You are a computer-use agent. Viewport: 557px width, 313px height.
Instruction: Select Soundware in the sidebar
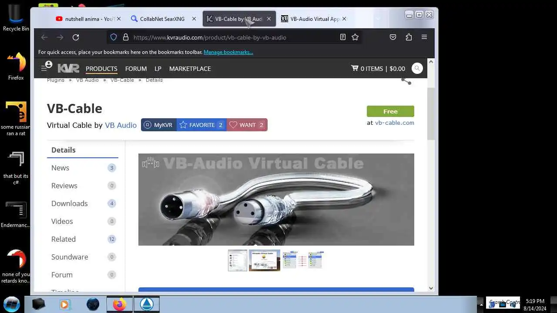click(82, 257)
